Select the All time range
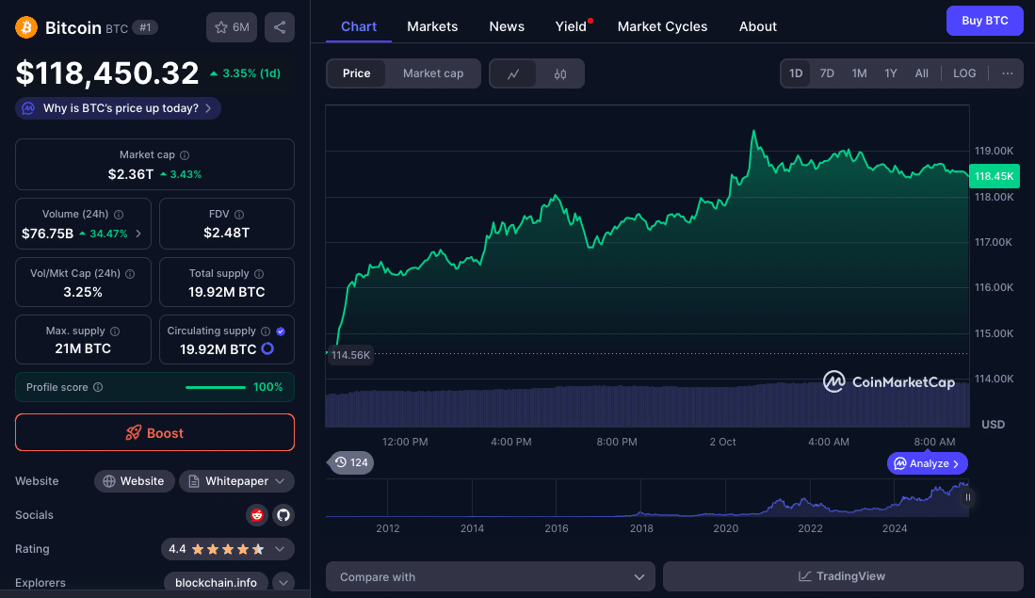The height and width of the screenshot is (598, 1035). pyautogui.click(x=921, y=73)
